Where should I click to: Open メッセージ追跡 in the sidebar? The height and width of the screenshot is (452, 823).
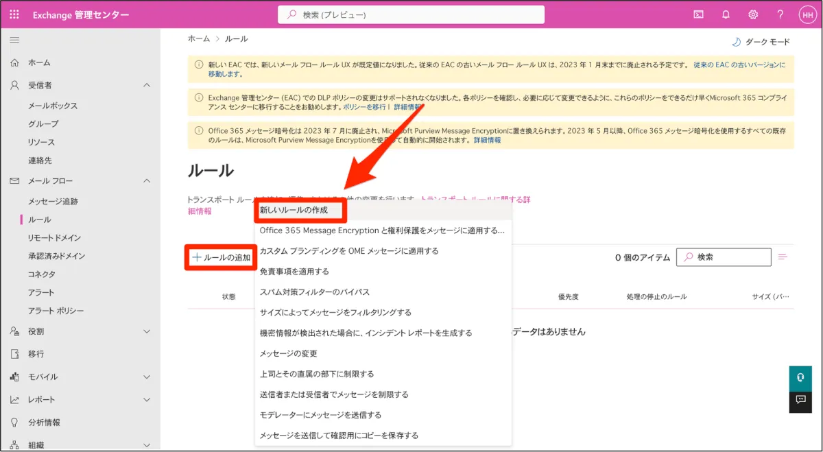click(53, 202)
